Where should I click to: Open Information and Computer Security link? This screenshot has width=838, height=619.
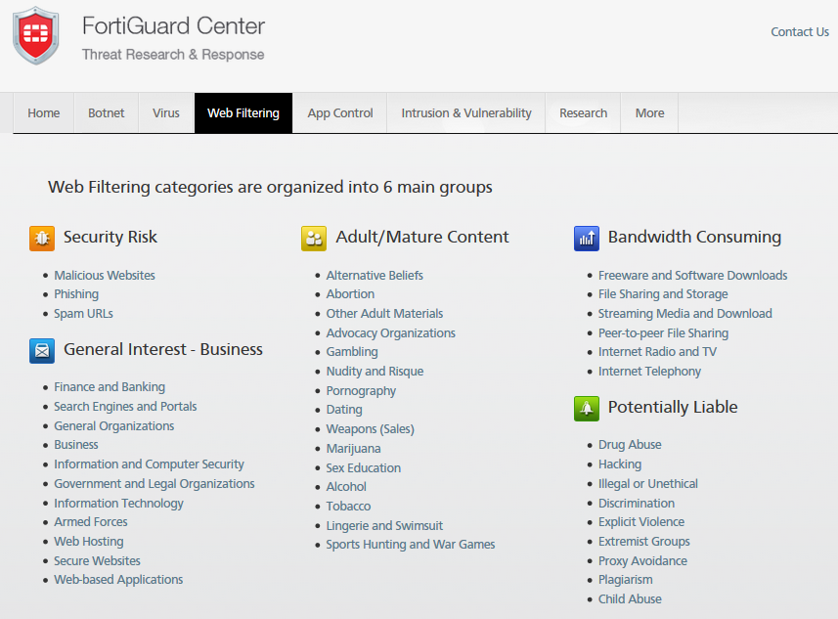pyautogui.click(x=149, y=464)
